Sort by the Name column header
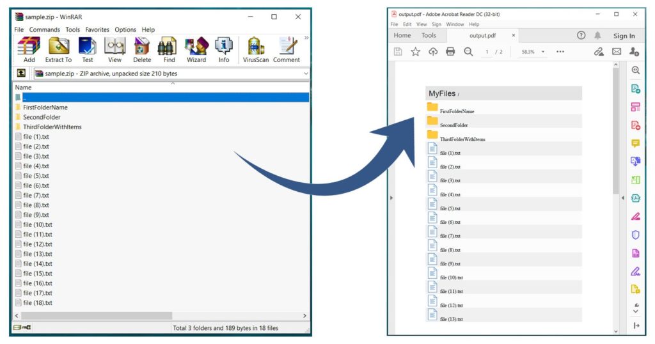The image size is (655, 344). pyautogui.click(x=24, y=88)
